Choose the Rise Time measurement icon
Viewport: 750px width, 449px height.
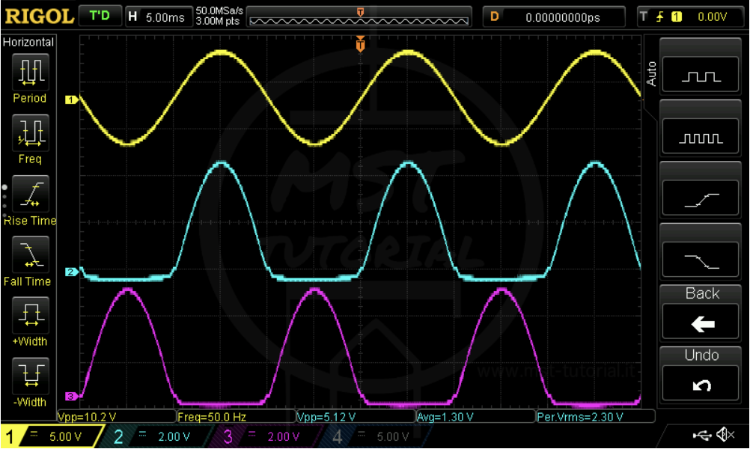pyautogui.click(x=31, y=193)
